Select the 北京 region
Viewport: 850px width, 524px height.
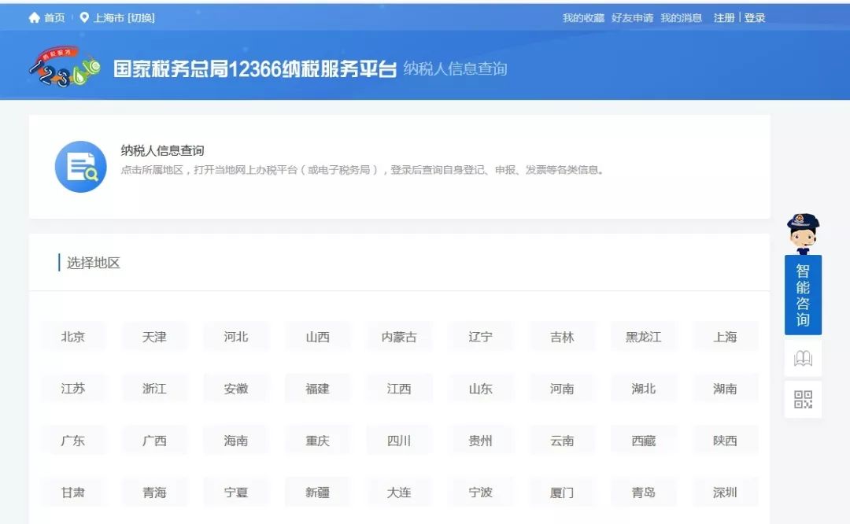pyautogui.click(x=74, y=336)
